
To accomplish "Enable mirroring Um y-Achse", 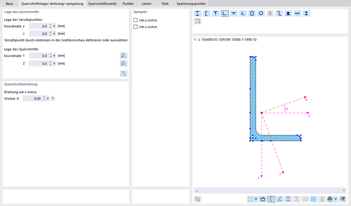I will tap(135, 20).
